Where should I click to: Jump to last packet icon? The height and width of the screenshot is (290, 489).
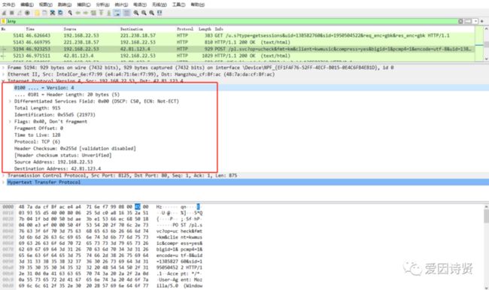click(108, 13)
